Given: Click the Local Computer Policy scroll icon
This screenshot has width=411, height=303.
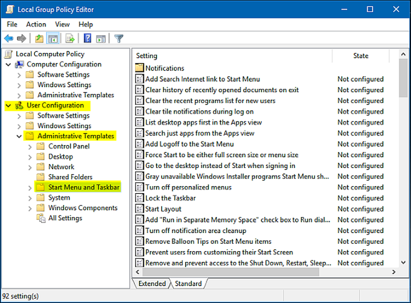Looking at the screenshot, I should (9, 54).
